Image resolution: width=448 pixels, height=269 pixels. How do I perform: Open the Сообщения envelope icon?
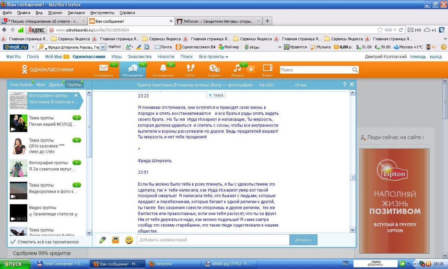pyautogui.click(x=103, y=69)
